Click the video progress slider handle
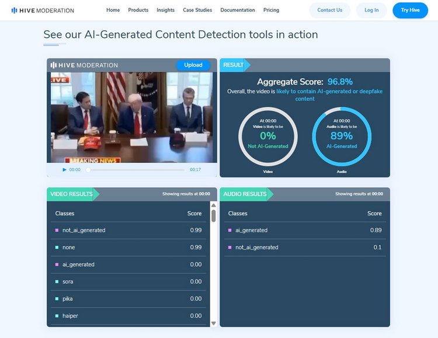Viewport: 438px width, 338px height. point(88,169)
